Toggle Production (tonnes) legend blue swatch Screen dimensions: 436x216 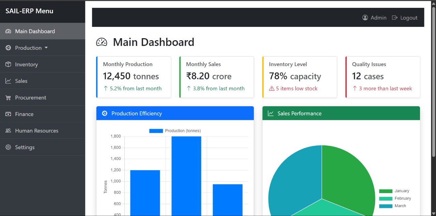(x=156, y=131)
